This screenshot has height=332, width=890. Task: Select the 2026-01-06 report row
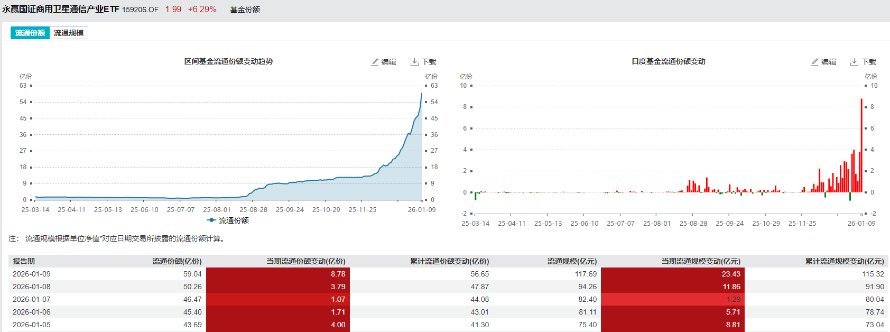click(x=448, y=312)
